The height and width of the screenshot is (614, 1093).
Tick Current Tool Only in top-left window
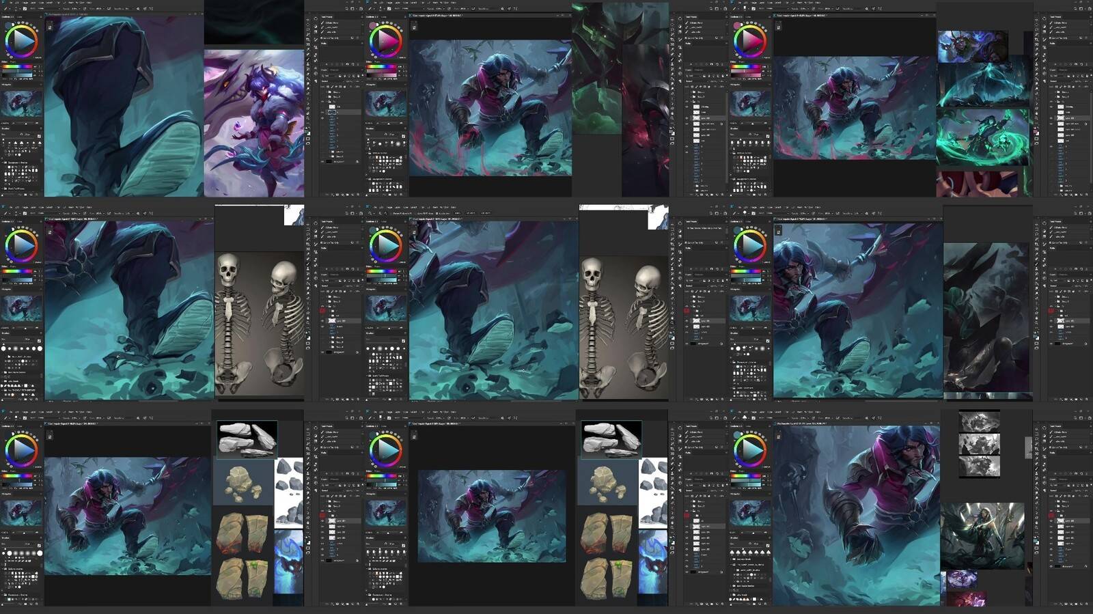(323, 38)
